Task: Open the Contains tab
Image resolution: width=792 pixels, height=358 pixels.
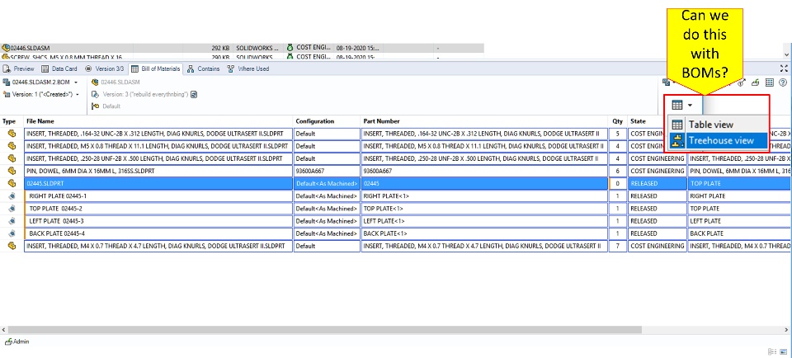Action: pos(203,68)
